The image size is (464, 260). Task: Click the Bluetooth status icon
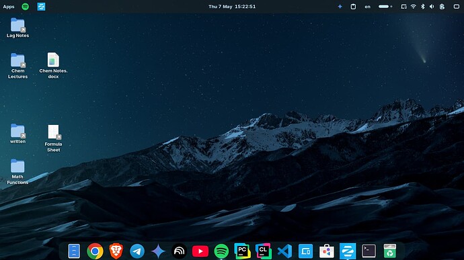[423, 7]
